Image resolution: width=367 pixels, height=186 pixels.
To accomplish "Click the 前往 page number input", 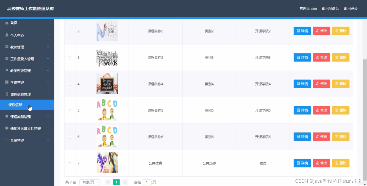I will 147,182.
